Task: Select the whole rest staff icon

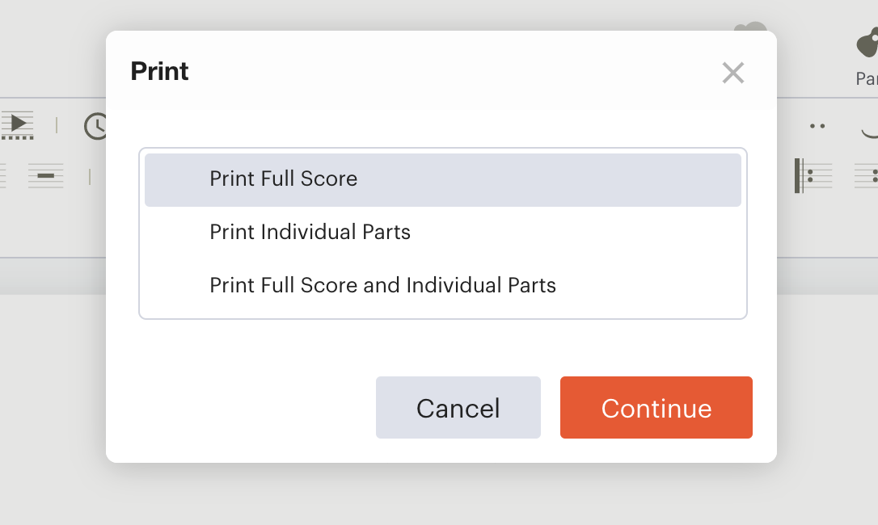Action: click(x=46, y=176)
